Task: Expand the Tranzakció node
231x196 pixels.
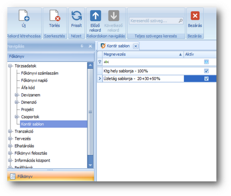Action: [x=10, y=131]
